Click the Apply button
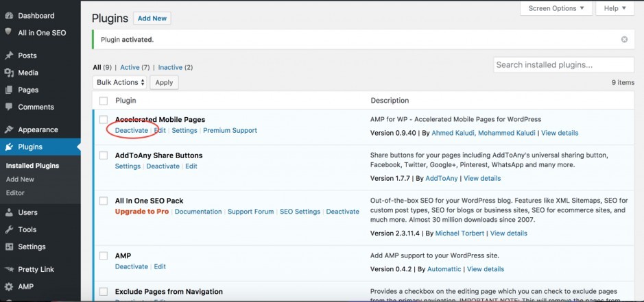Image resolution: width=644 pixels, height=302 pixels. point(164,82)
